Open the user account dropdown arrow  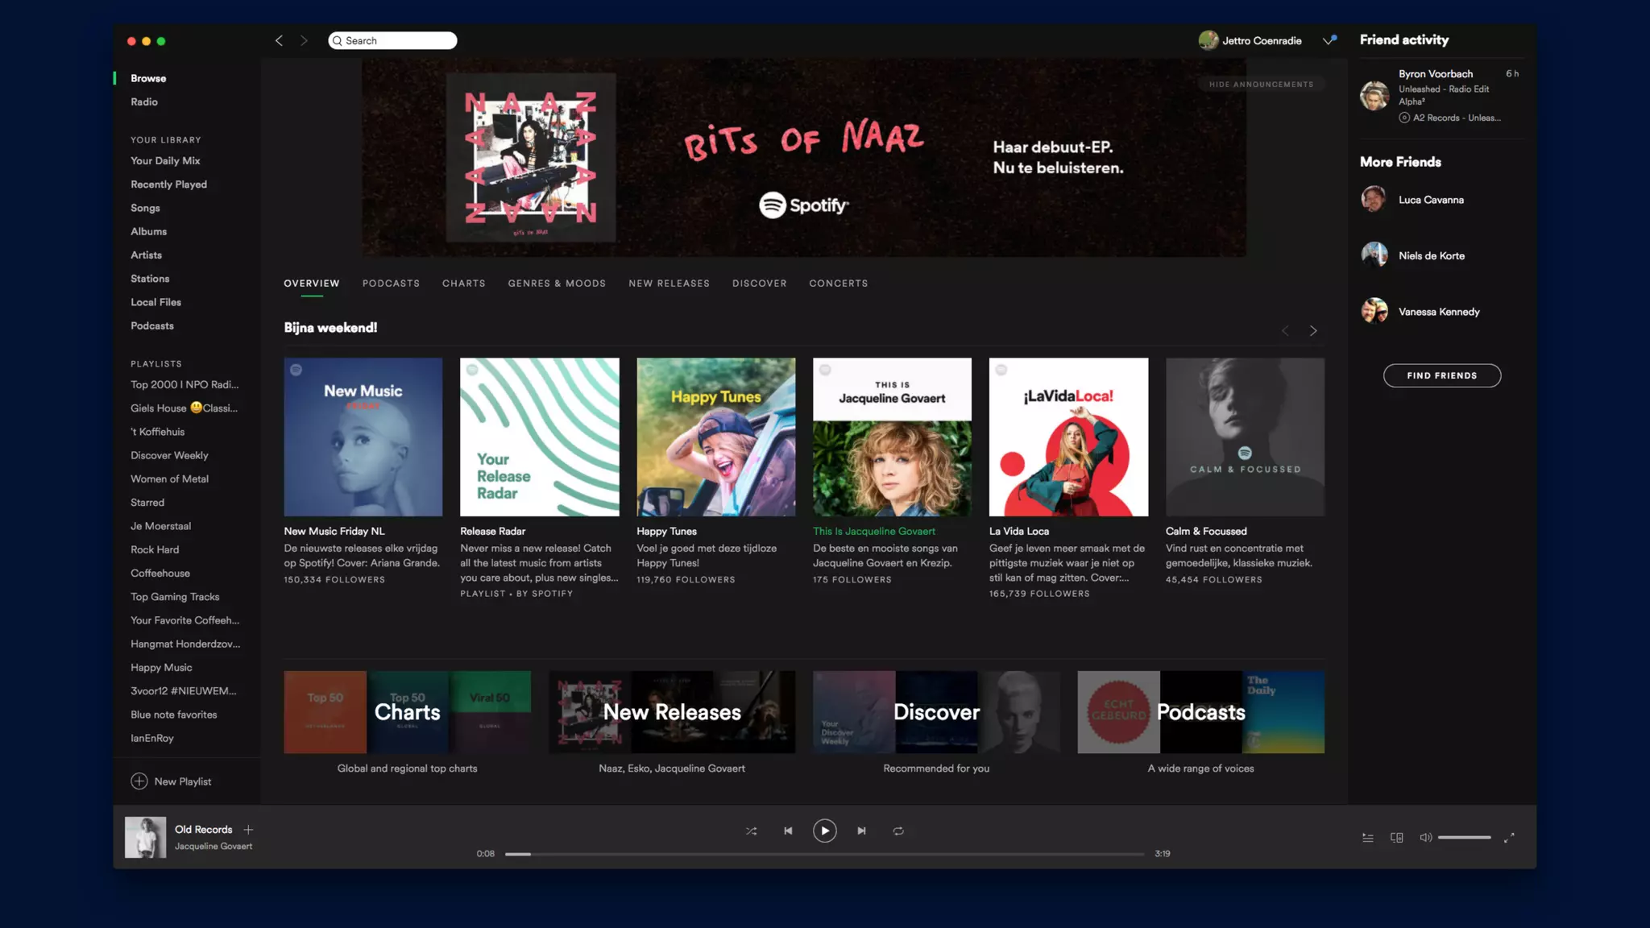pyautogui.click(x=1328, y=40)
